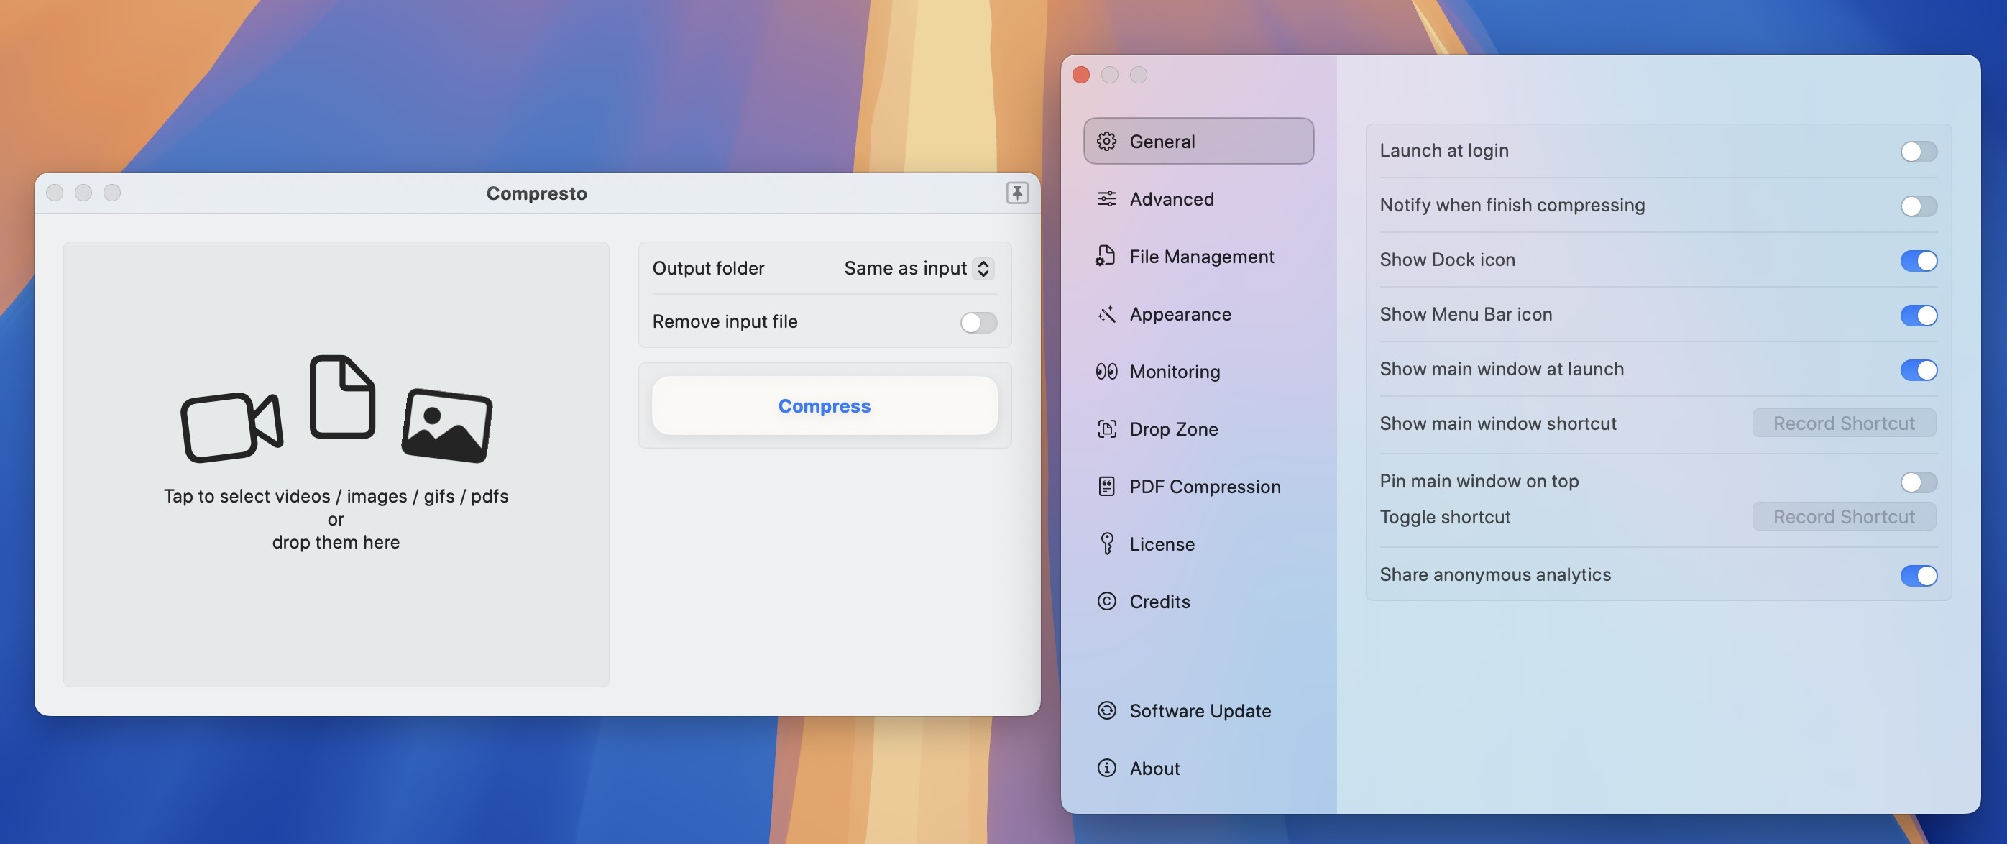Click the video camera icon in drop area
2007x844 pixels.
[x=231, y=427]
